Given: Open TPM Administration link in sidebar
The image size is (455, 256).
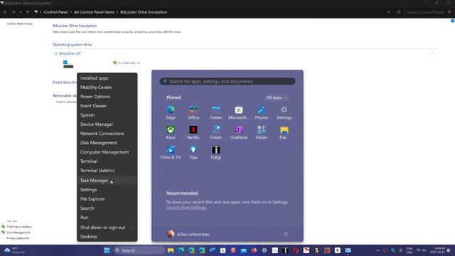Looking at the screenshot, I should pos(19,227).
